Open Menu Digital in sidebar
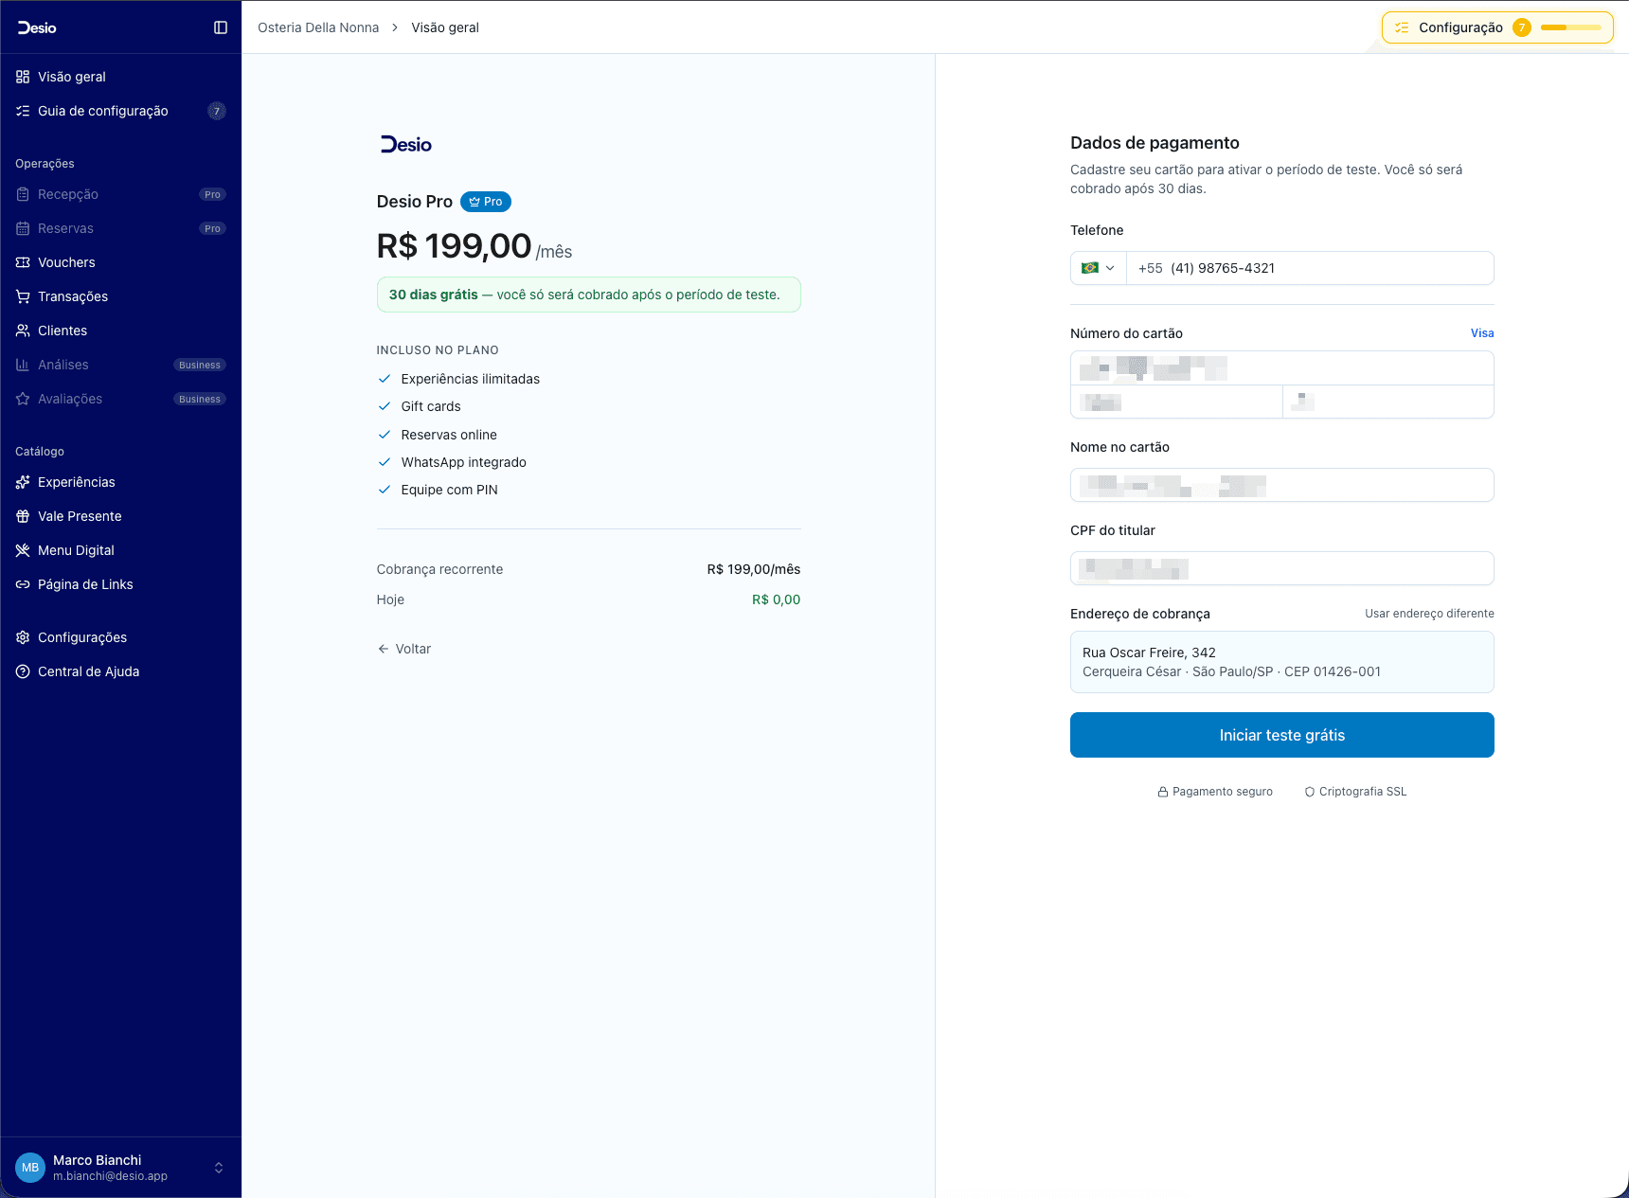1629x1198 pixels. 121,550
